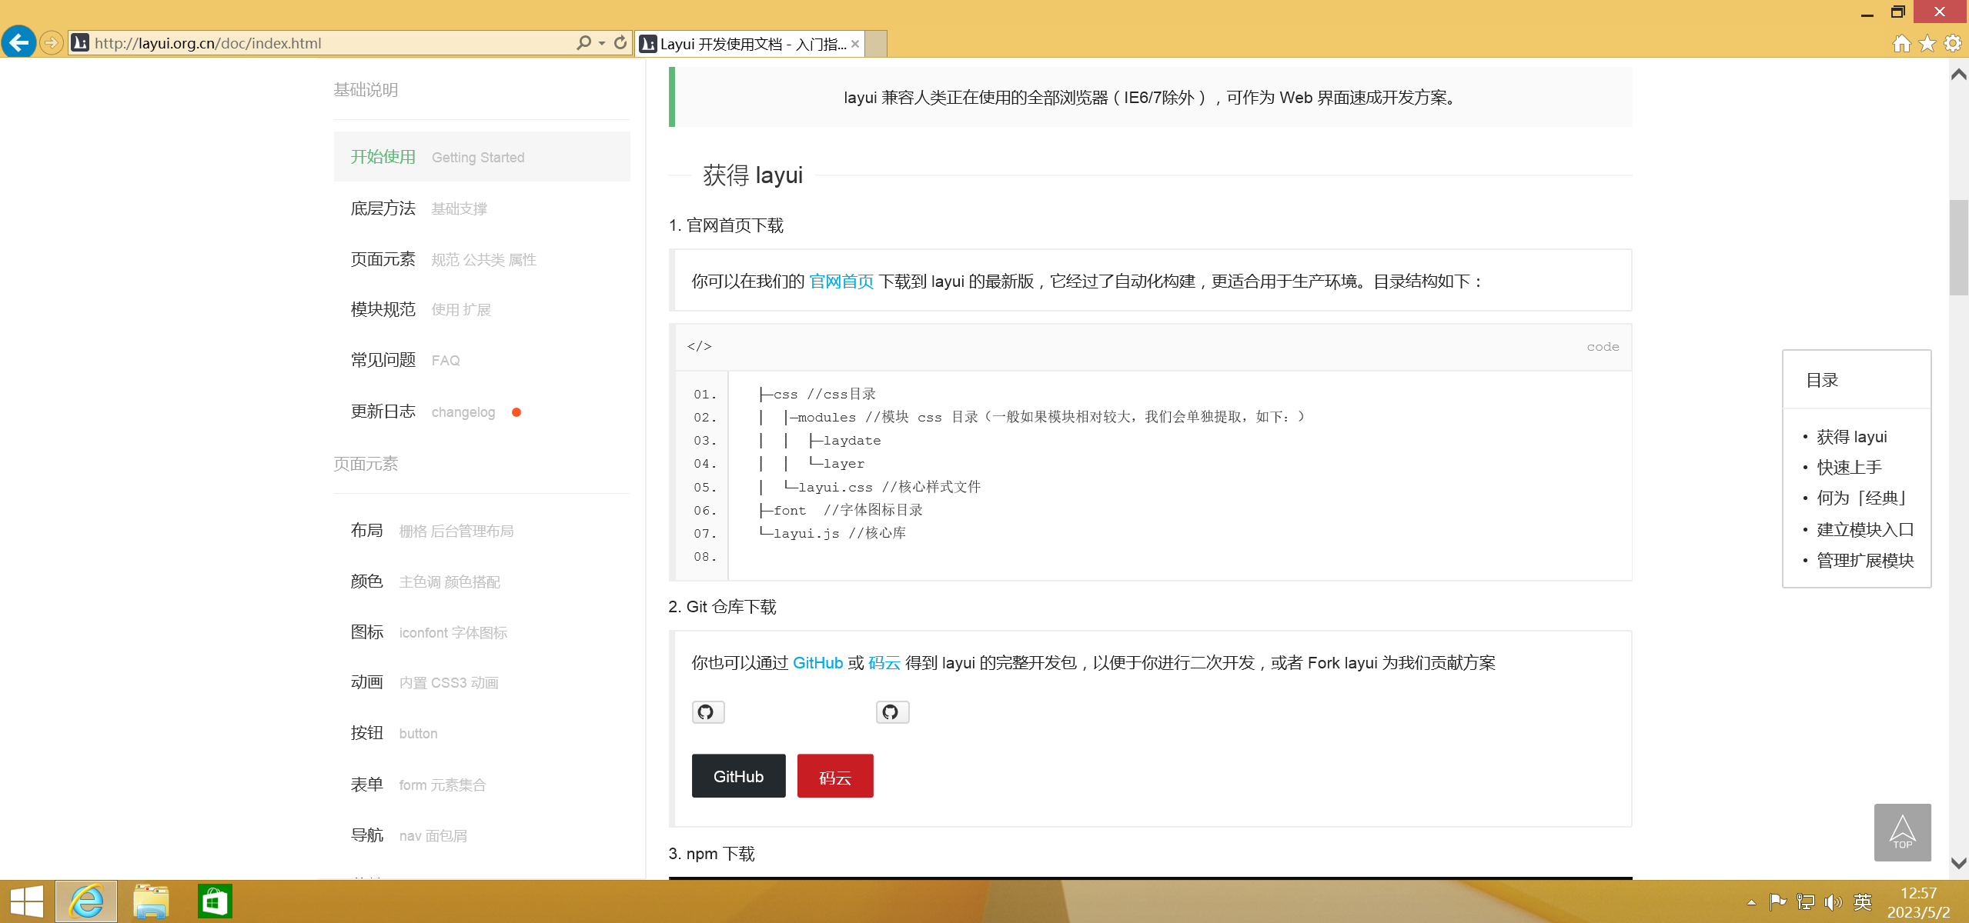Open the browser home icon

tap(1901, 44)
